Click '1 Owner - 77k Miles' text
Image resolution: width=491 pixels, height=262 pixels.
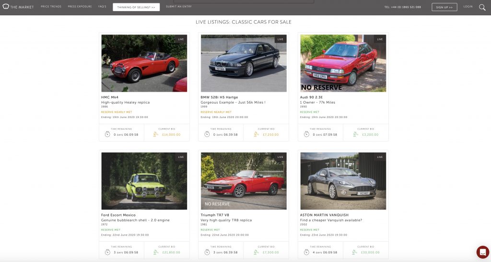tap(317, 103)
